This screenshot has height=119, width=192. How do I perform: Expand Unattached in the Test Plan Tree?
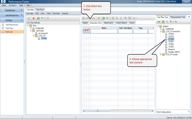point(161,29)
